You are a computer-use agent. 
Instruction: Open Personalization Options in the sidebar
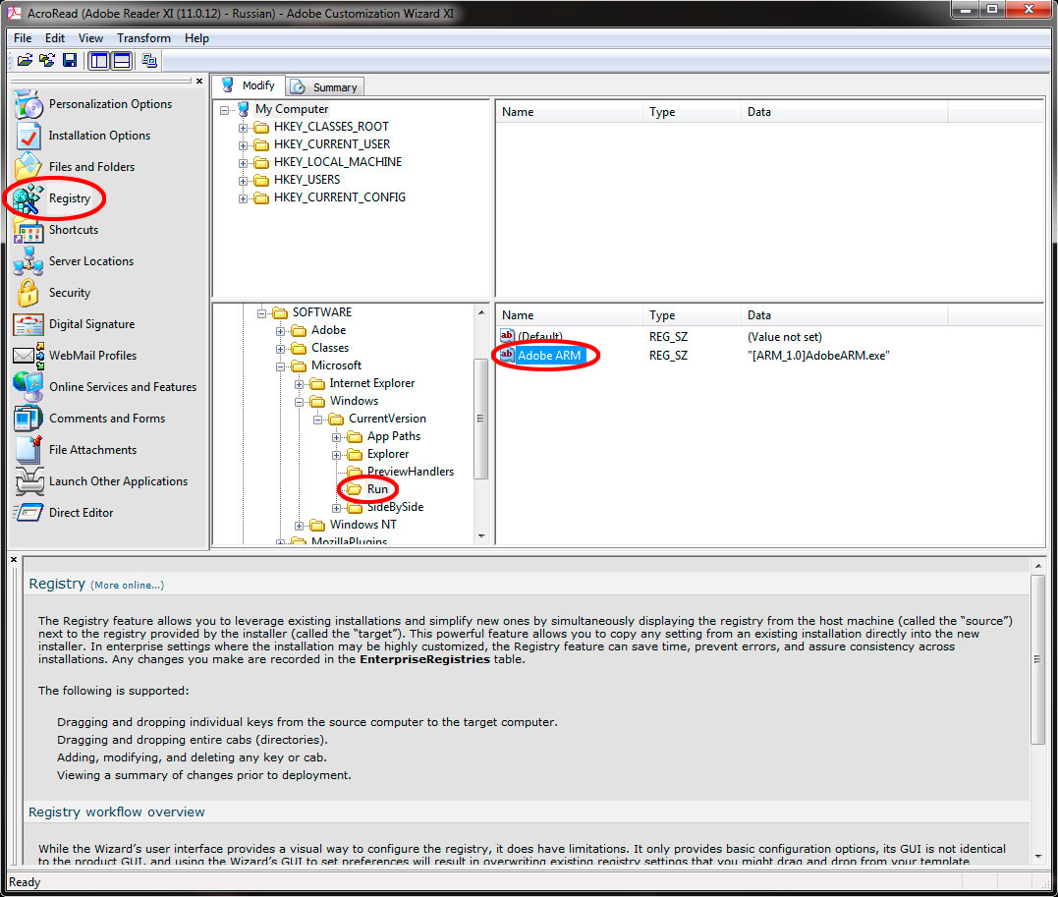click(x=110, y=104)
